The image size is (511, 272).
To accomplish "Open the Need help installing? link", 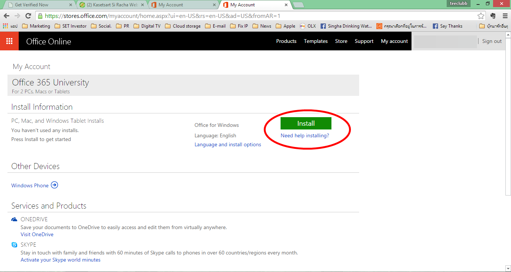I will (305, 135).
